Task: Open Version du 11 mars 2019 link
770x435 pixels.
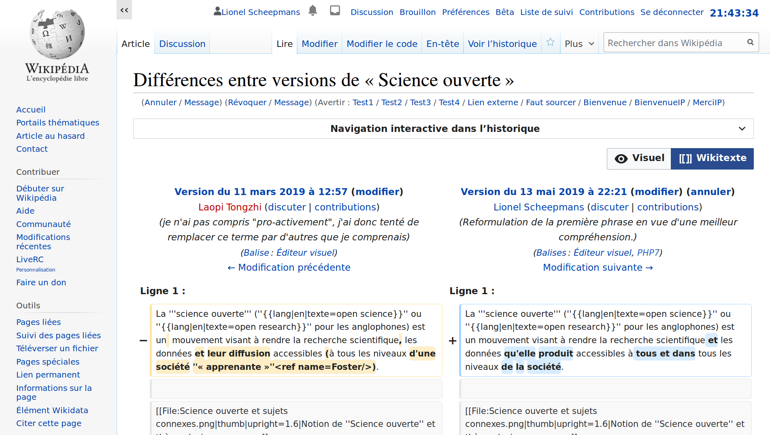Action: [261, 192]
